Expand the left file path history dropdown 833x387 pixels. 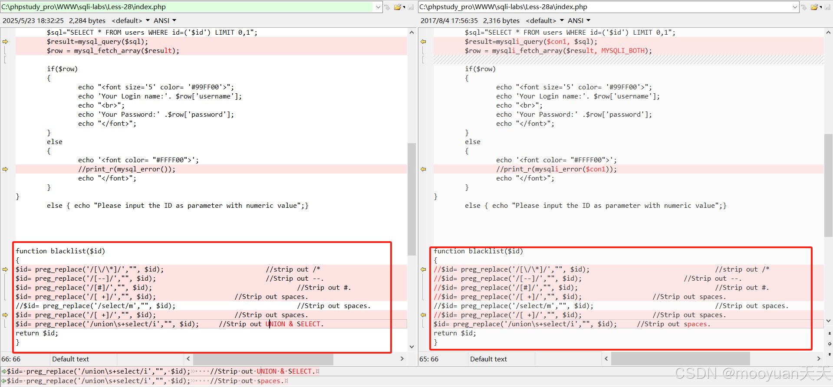[x=378, y=7]
